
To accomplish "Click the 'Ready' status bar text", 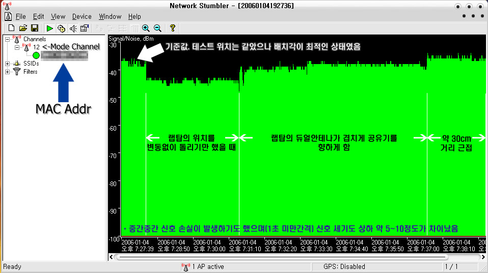I will (12, 266).
